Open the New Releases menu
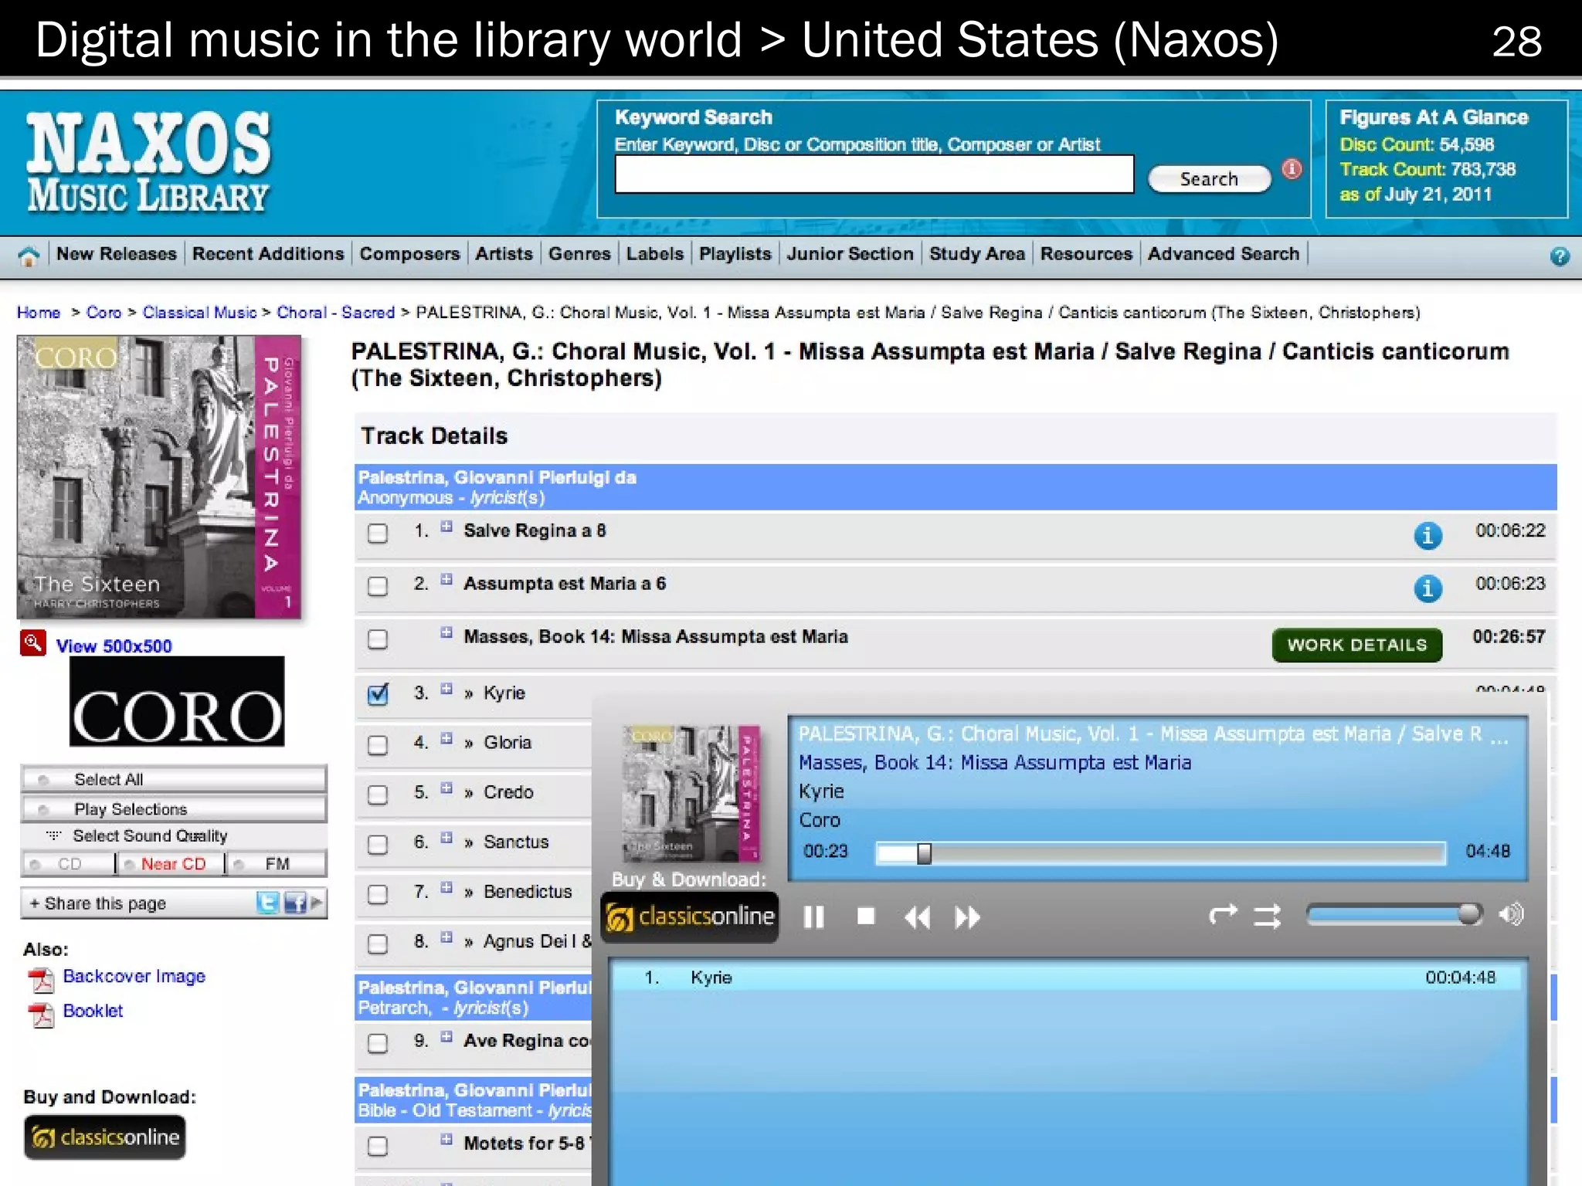Viewport: 1582px width, 1186px height. [117, 254]
